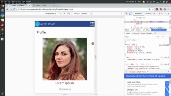Show more Styles sidebar panes chevron
The image size is (171, 96).
[155, 33]
